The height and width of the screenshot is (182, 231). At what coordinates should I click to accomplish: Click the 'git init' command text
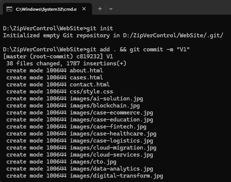(x=99, y=28)
